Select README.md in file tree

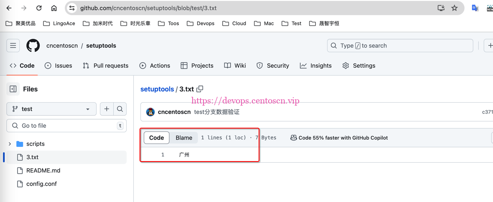(x=43, y=170)
